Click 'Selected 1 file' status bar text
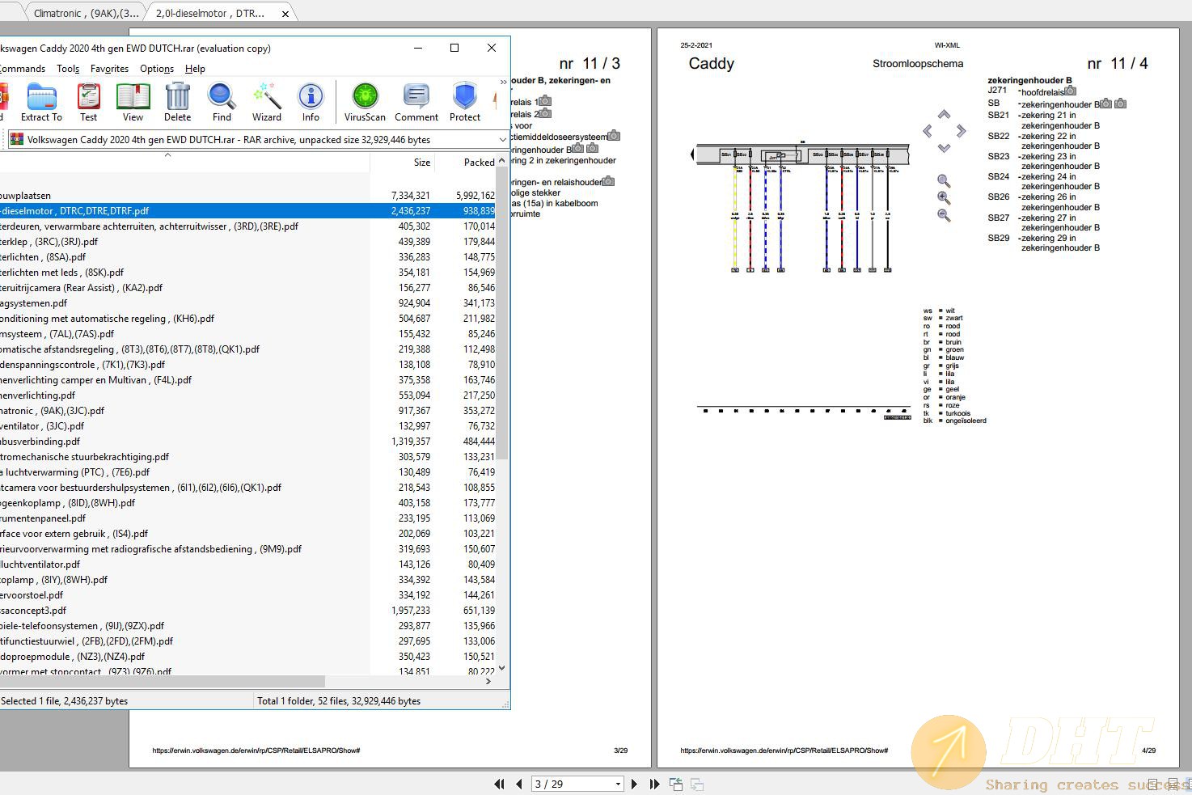 click(x=65, y=701)
